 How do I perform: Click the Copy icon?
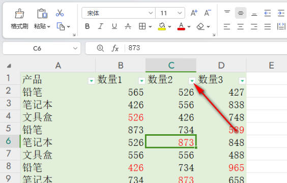[61, 26]
